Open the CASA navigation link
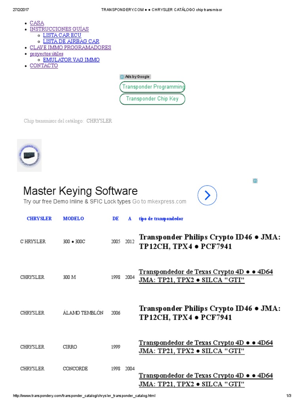The image size is (304, 406). click(37, 23)
